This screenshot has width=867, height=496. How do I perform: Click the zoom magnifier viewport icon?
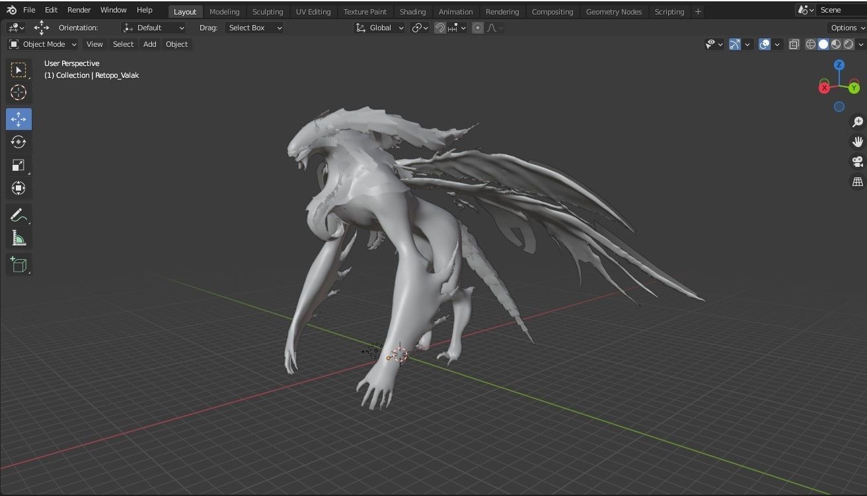pos(858,122)
